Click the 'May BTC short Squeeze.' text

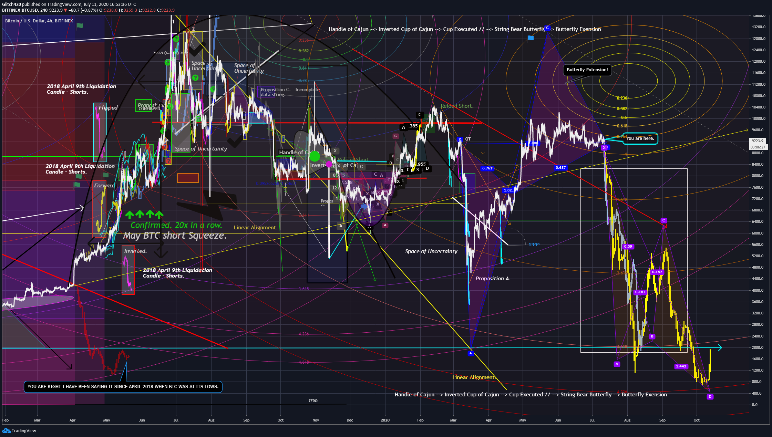pos(175,236)
